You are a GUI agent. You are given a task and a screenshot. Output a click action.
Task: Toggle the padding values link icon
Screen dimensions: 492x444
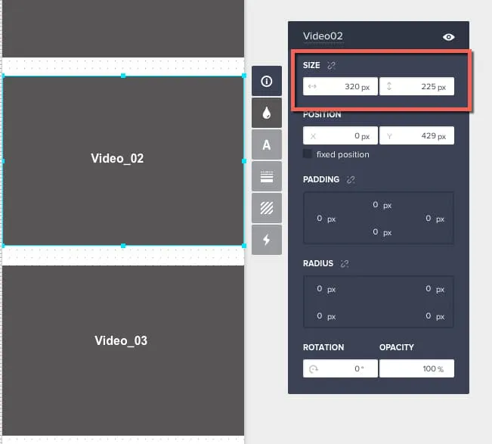pos(351,179)
